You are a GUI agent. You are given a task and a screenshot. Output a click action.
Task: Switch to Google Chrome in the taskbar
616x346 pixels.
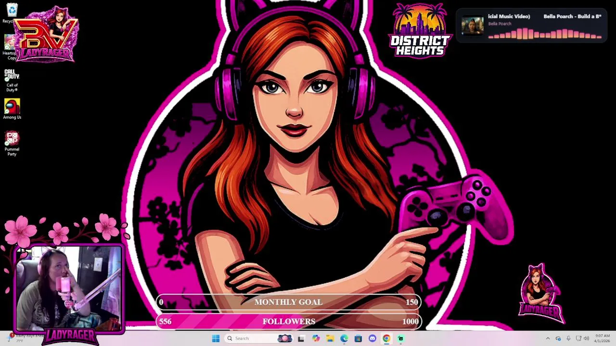pyautogui.click(x=386, y=338)
